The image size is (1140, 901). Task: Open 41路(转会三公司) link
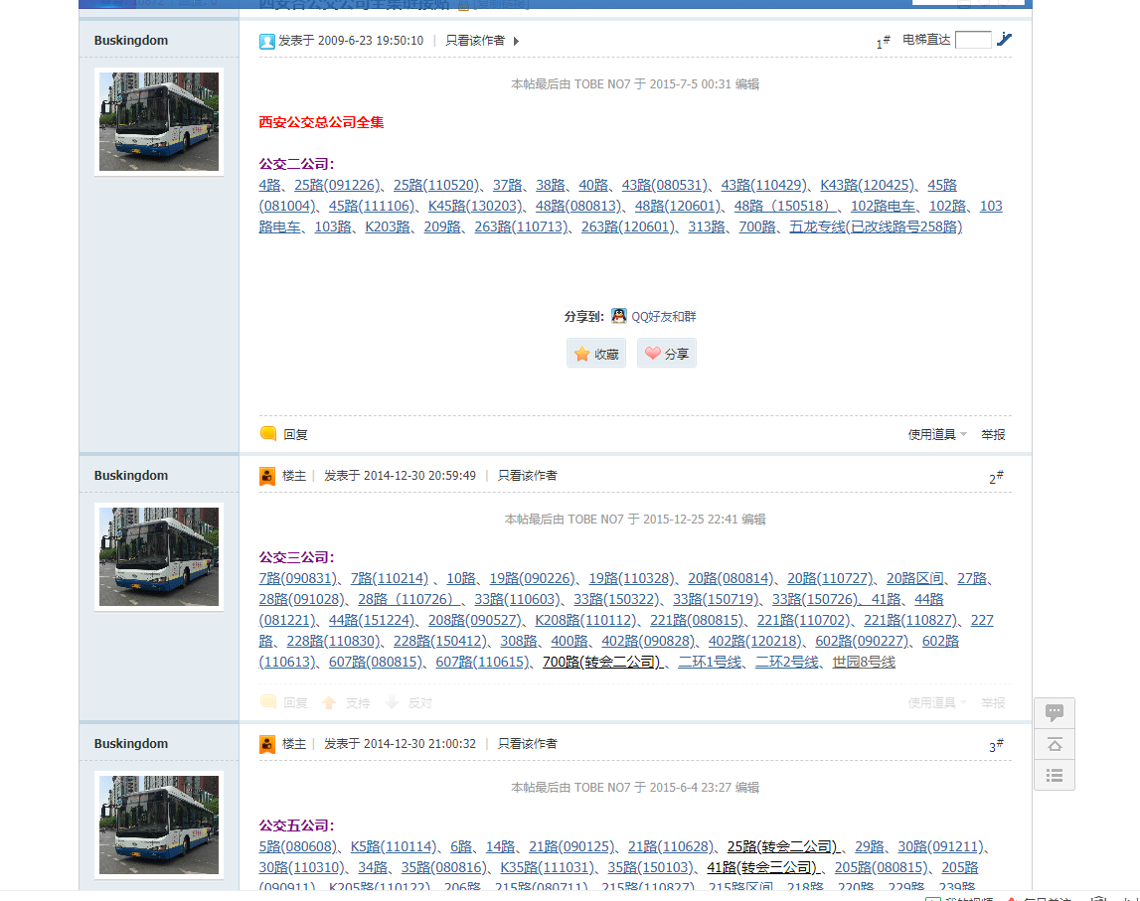pos(762,867)
